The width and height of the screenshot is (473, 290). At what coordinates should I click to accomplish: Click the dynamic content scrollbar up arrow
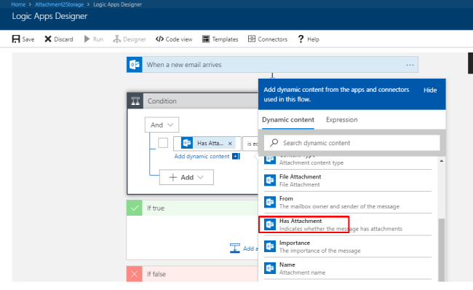(441, 161)
